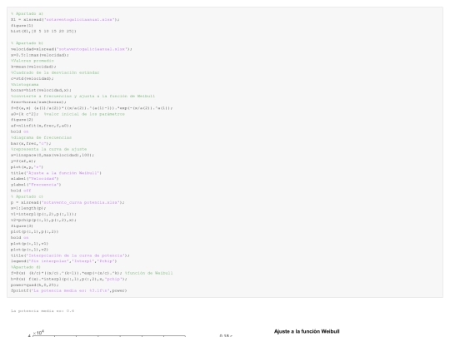The image size is (450, 337).
Task: Select the line 'X1 = xlsread(...)'
Action: click(65, 19)
